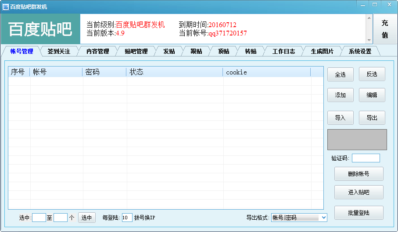Click the gray captcha image box

pyautogui.click(x=357, y=140)
